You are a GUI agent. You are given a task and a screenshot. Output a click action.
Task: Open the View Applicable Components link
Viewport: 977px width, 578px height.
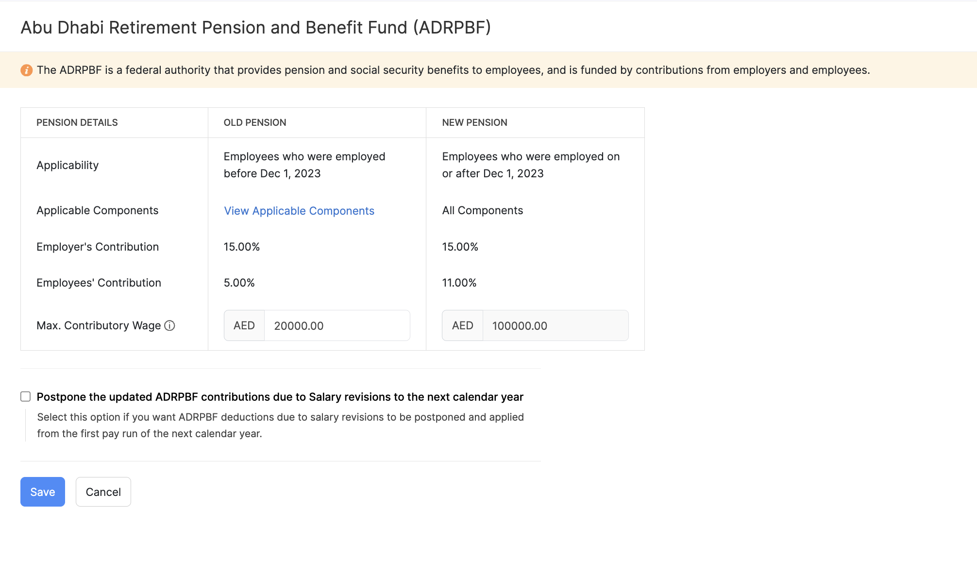pyautogui.click(x=299, y=211)
